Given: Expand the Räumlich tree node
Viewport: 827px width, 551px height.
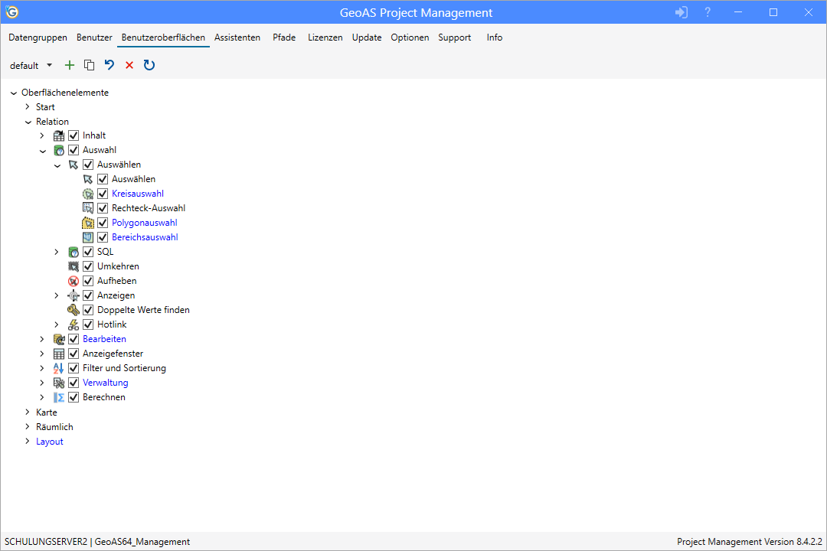Looking at the screenshot, I should click(28, 427).
